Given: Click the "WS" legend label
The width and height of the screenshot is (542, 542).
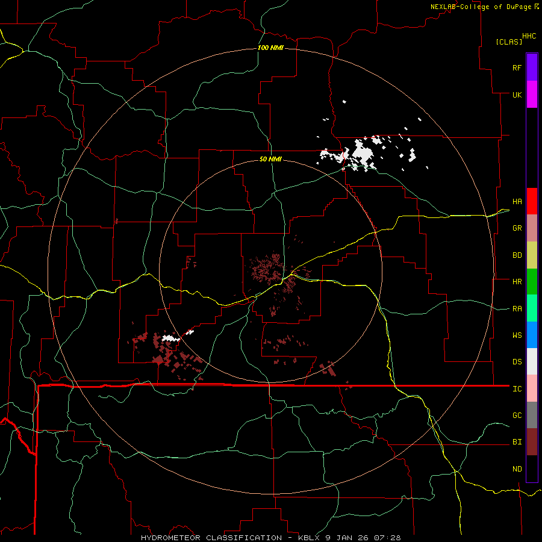Looking at the screenshot, I should click(x=517, y=335).
